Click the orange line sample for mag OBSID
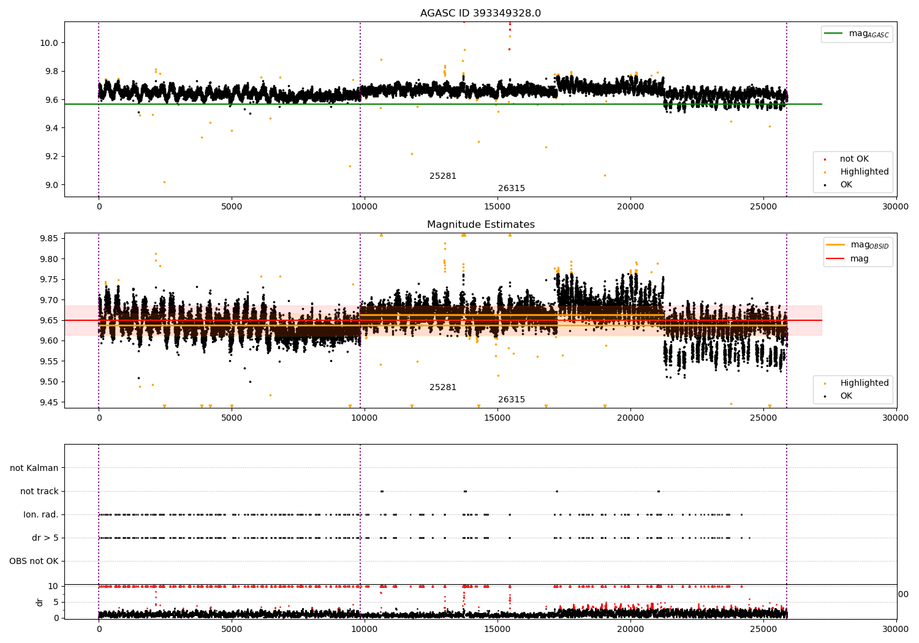919x643 pixels. 835,245
